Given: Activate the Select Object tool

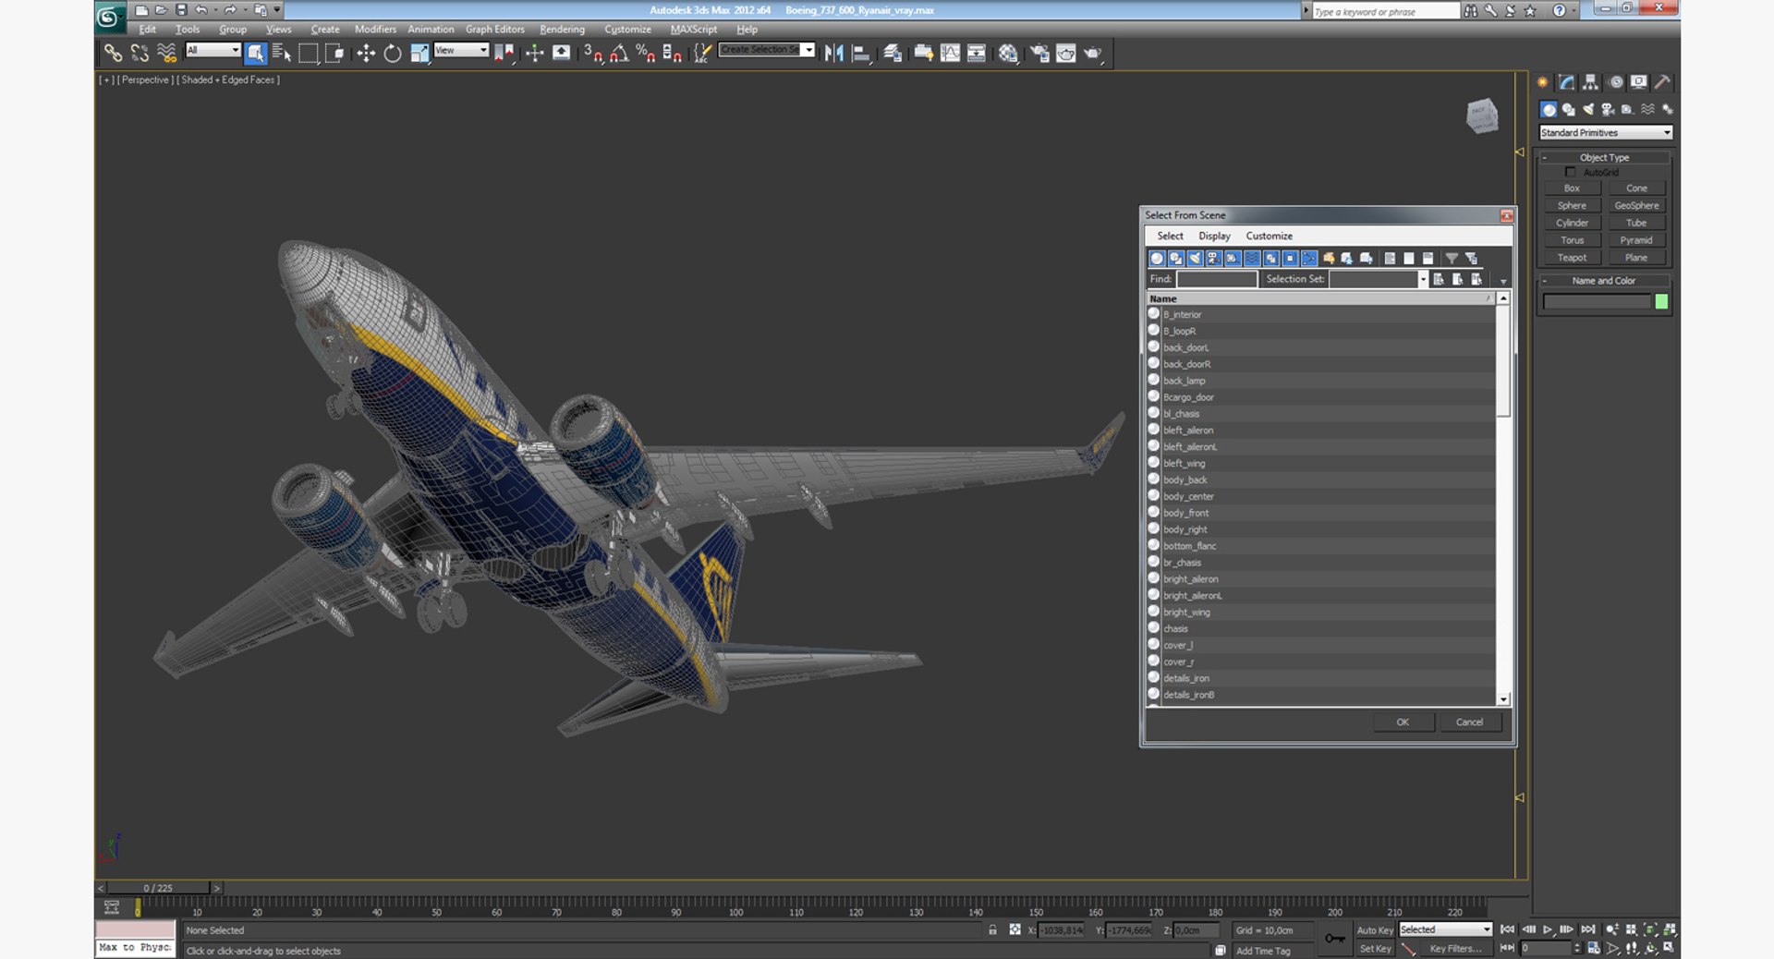Looking at the screenshot, I should 256,54.
